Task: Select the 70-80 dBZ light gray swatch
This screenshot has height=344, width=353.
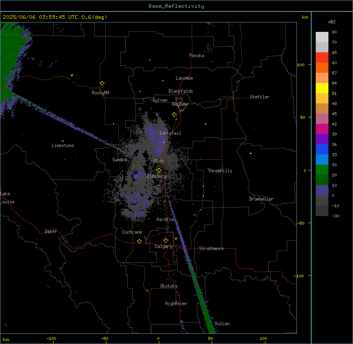Action: 322,37
